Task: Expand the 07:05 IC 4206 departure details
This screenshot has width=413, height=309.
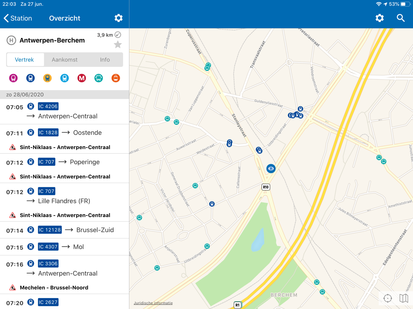Action: [64, 112]
